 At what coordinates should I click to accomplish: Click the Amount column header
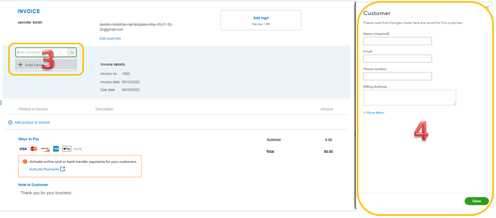(327, 110)
